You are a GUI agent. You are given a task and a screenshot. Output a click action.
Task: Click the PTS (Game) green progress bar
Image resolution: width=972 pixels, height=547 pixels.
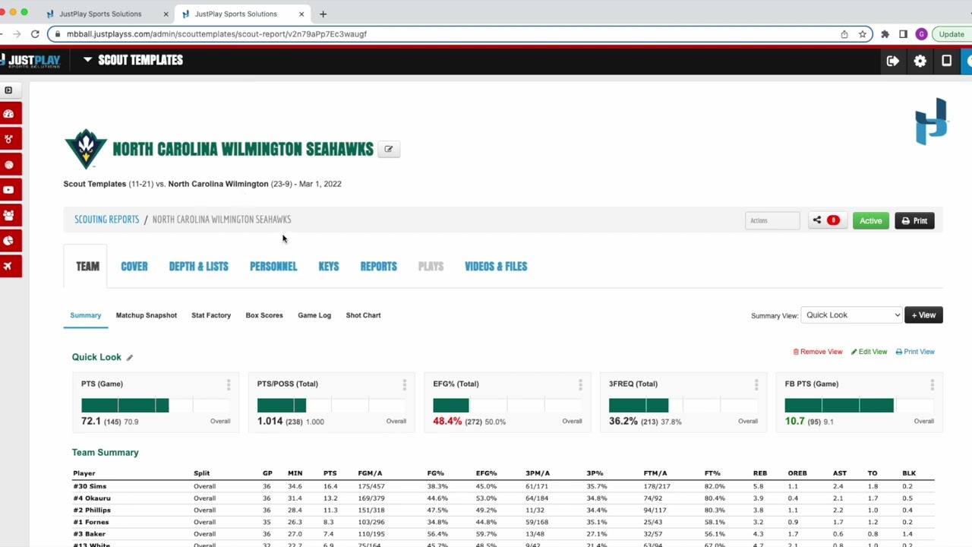(x=125, y=406)
